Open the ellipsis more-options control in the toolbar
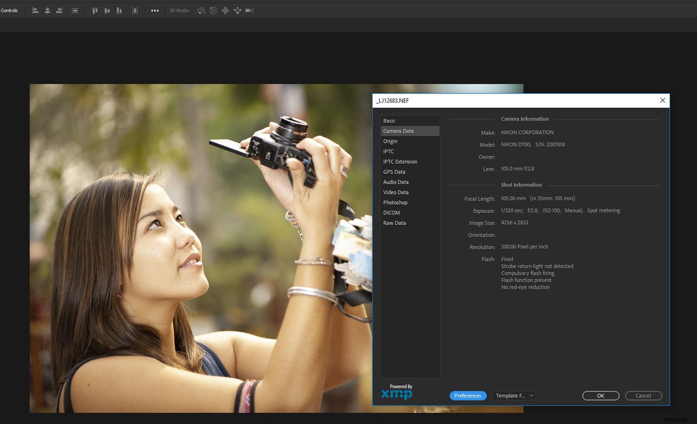697x424 pixels. (x=155, y=10)
